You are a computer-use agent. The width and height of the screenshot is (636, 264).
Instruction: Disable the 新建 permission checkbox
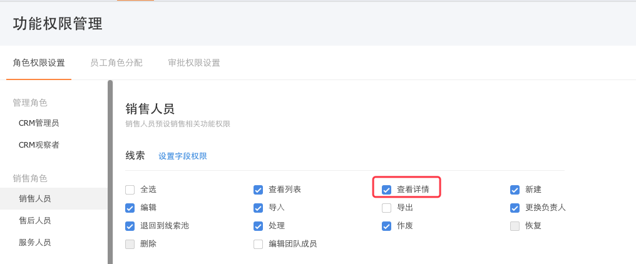(x=515, y=190)
